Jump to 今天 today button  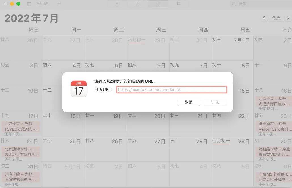[x=276, y=18]
